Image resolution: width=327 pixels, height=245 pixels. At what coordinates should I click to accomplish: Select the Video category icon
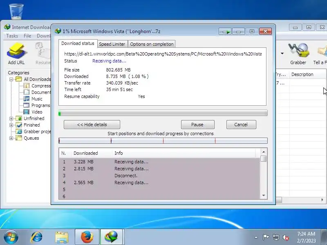point(26,111)
